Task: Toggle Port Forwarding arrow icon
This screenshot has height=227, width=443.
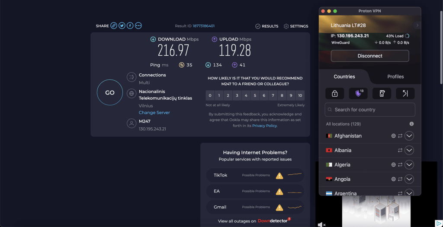Action: 405,93
